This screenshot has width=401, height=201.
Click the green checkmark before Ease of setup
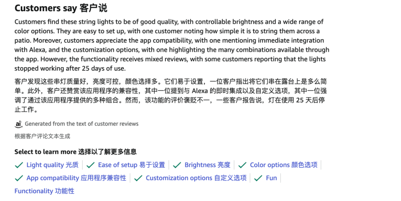[x=91, y=165]
